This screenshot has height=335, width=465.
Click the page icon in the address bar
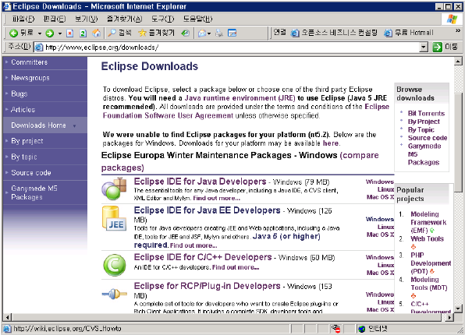point(39,47)
